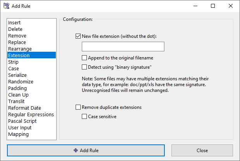Pick the Rearrange rule from list
The width and height of the screenshot is (240, 161).
[x=20, y=49]
